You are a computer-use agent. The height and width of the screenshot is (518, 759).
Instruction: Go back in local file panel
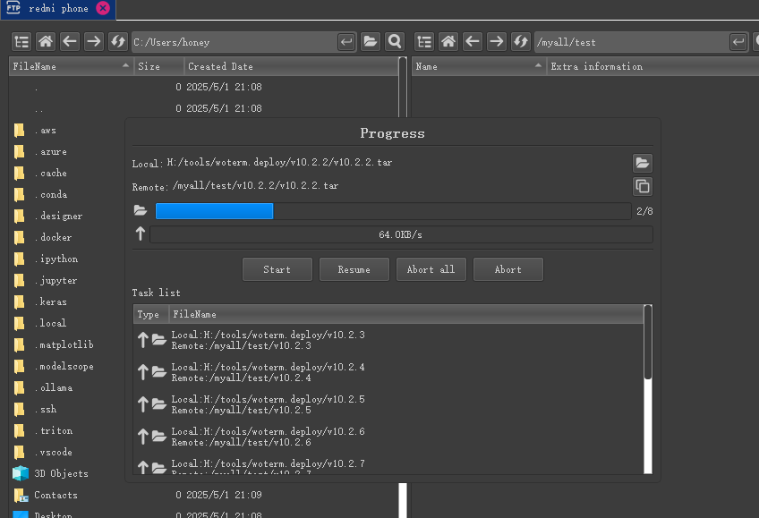[70, 41]
